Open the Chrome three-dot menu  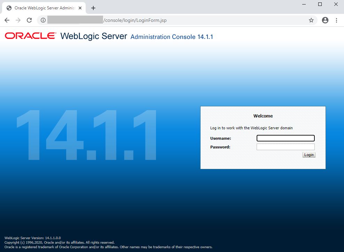pyautogui.click(x=337, y=21)
